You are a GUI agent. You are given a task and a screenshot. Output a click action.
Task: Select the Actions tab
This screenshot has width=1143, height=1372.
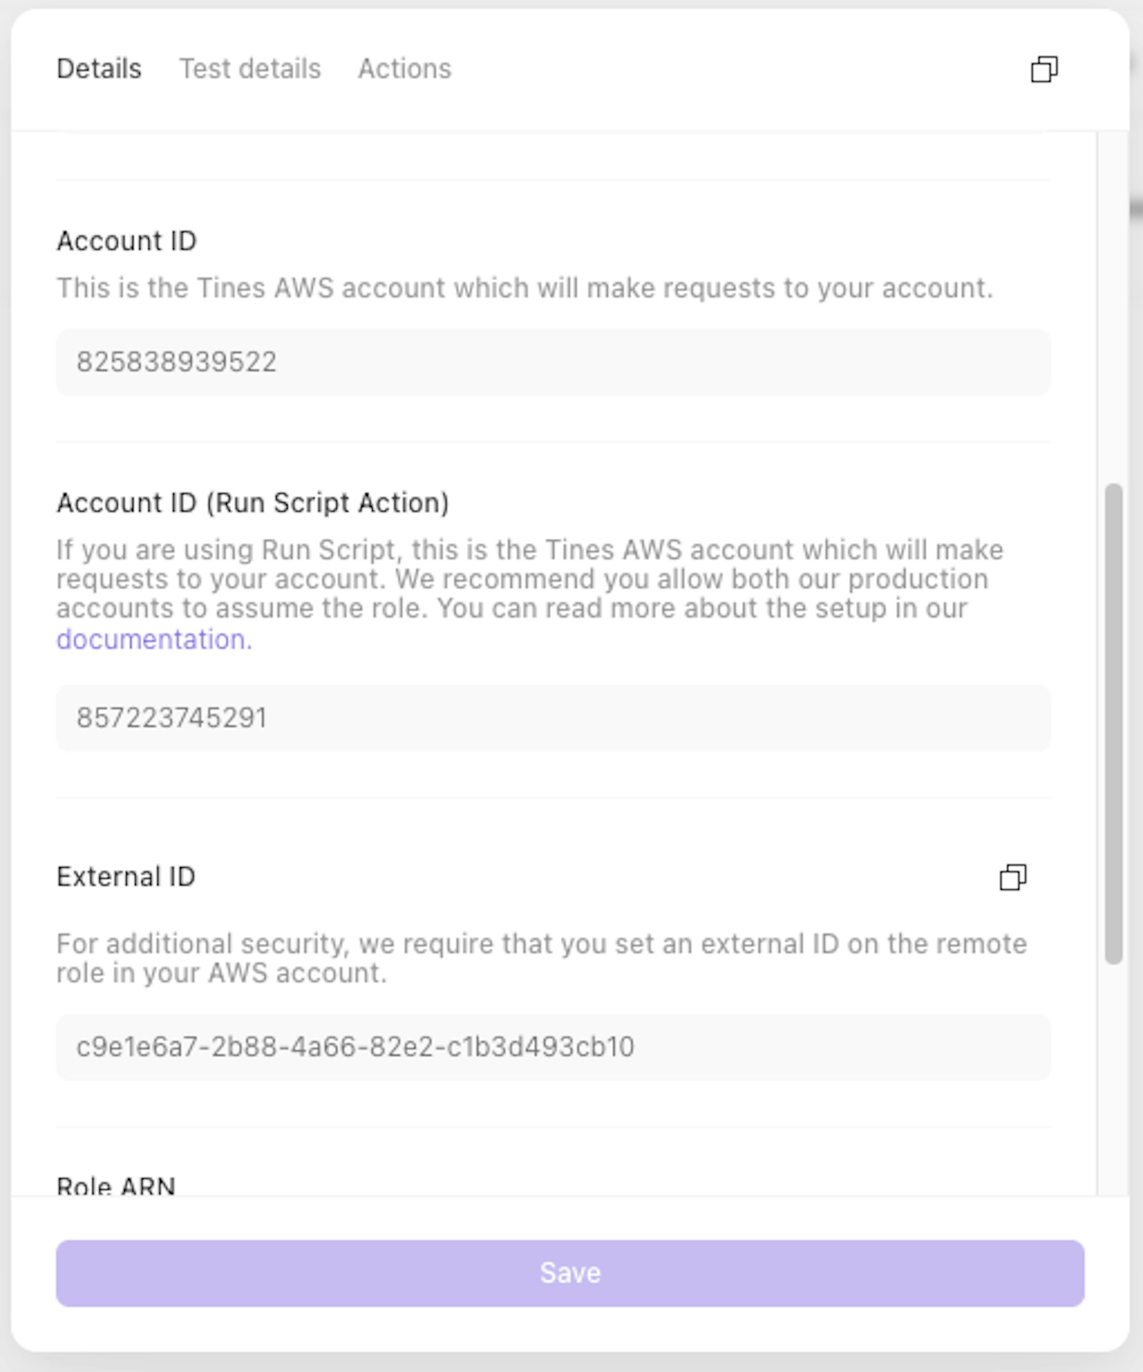click(x=404, y=69)
